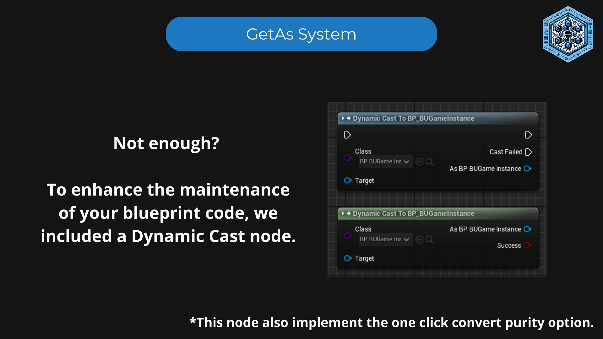This screenshot has height=339, width=603.
Task: Click the purple Class pin on top node
Action: pos(348,158)
